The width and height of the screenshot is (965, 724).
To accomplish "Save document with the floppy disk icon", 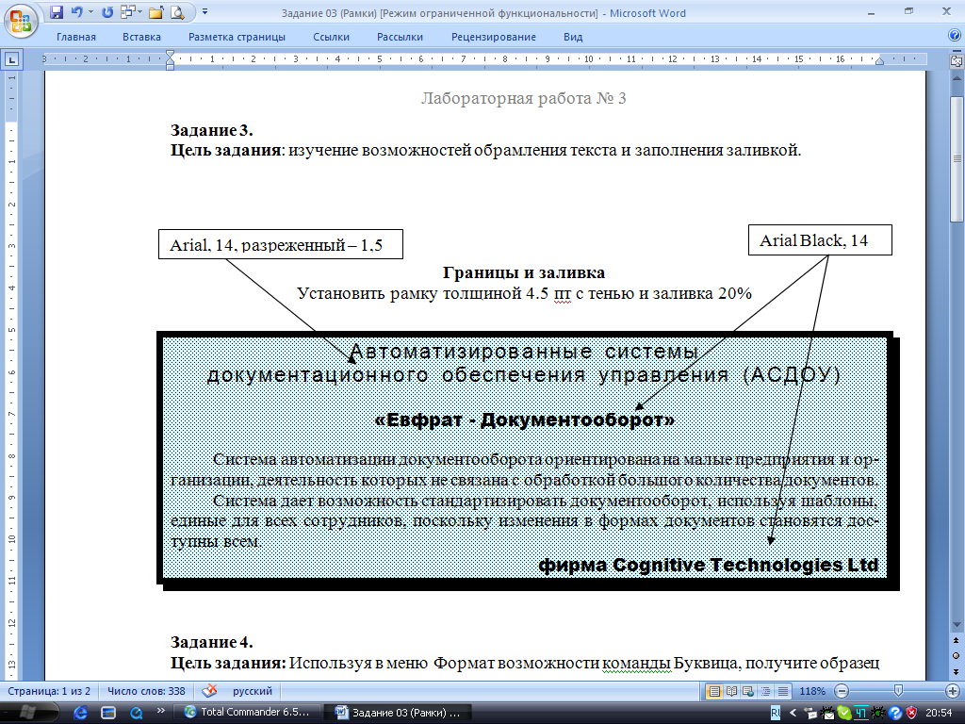I will [x=56, y=12].
